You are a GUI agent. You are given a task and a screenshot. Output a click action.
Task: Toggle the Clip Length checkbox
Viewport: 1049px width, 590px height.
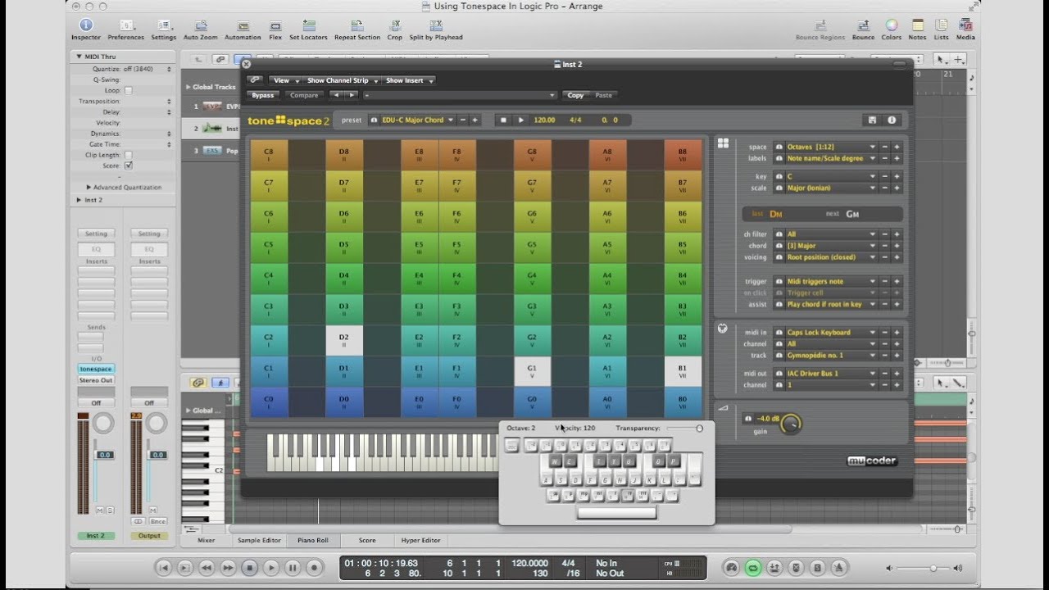pos(128,154)
